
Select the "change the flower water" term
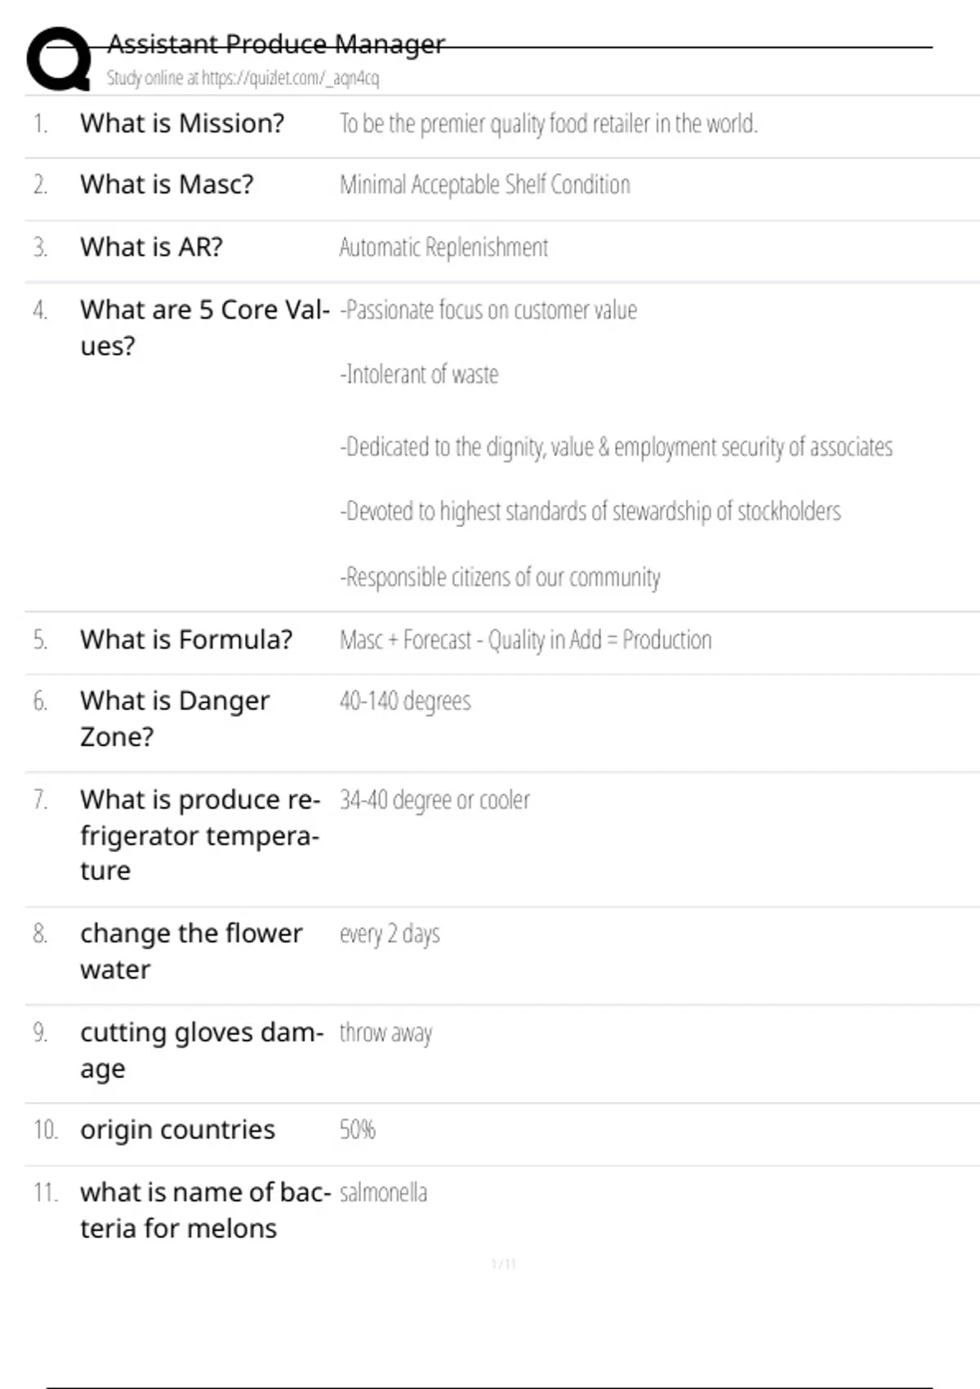point(191,951)
